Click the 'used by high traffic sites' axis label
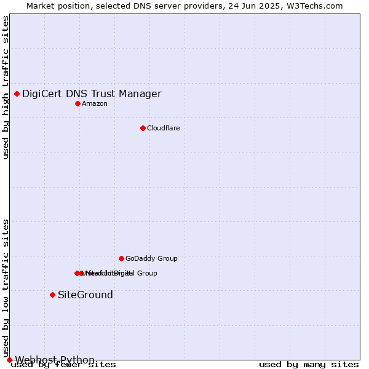This screenshot has width=369, height=369. [x=6, y=87]
